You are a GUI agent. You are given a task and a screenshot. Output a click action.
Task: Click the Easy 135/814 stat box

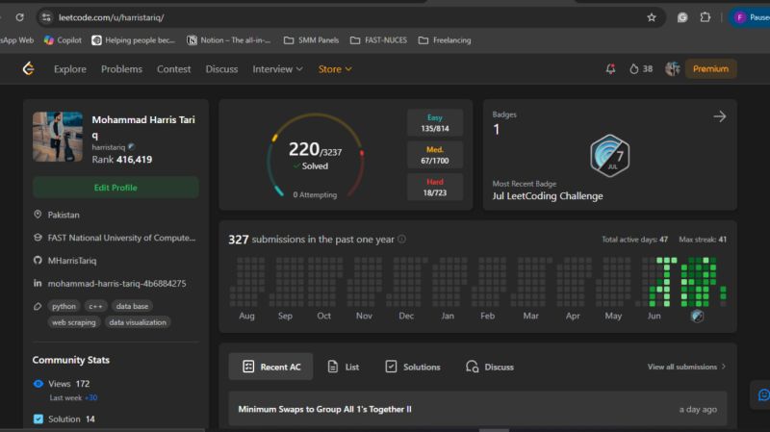pos(435,123)
